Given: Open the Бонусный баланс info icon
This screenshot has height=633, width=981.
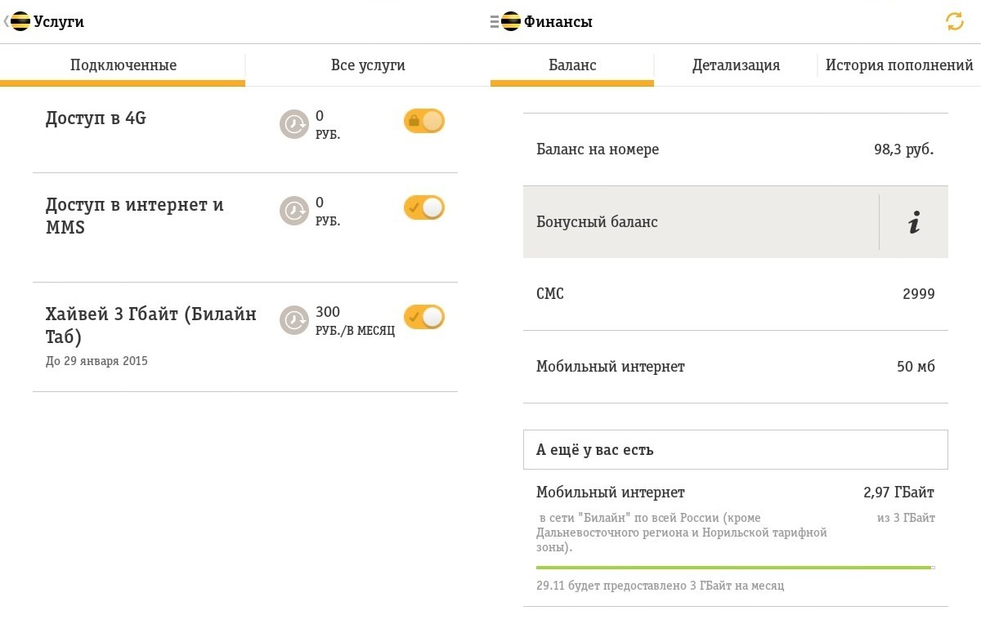Looking at the screenshot, I should coord(914,222).
